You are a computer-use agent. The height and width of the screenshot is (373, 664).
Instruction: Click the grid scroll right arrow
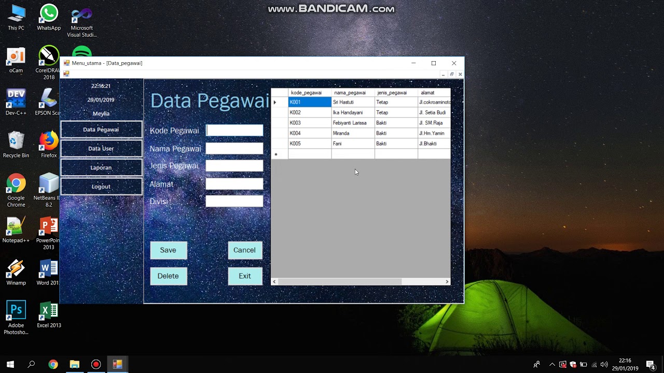447,281
